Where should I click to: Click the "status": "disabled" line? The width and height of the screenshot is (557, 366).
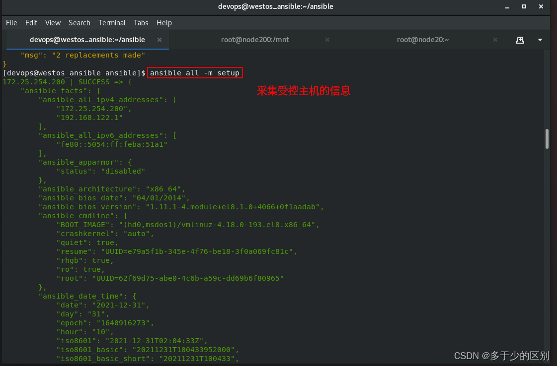[x=101, y=171]
